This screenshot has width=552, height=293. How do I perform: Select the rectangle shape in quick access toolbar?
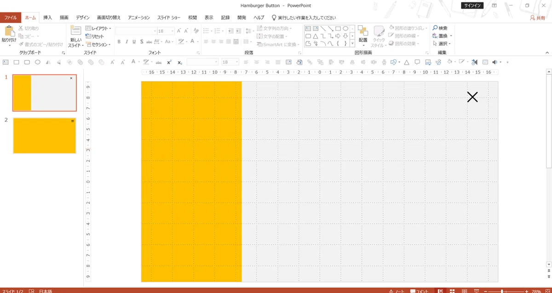coord(16,62)
